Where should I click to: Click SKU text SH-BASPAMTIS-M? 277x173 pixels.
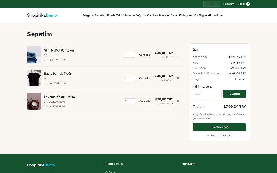55,83
